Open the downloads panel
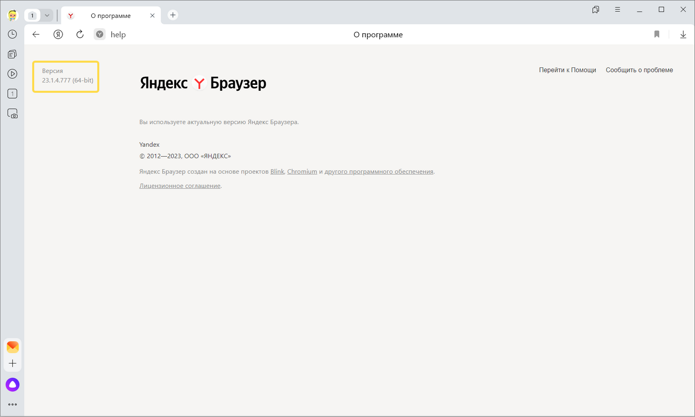 pyautogui.click(x=683, y=34)
